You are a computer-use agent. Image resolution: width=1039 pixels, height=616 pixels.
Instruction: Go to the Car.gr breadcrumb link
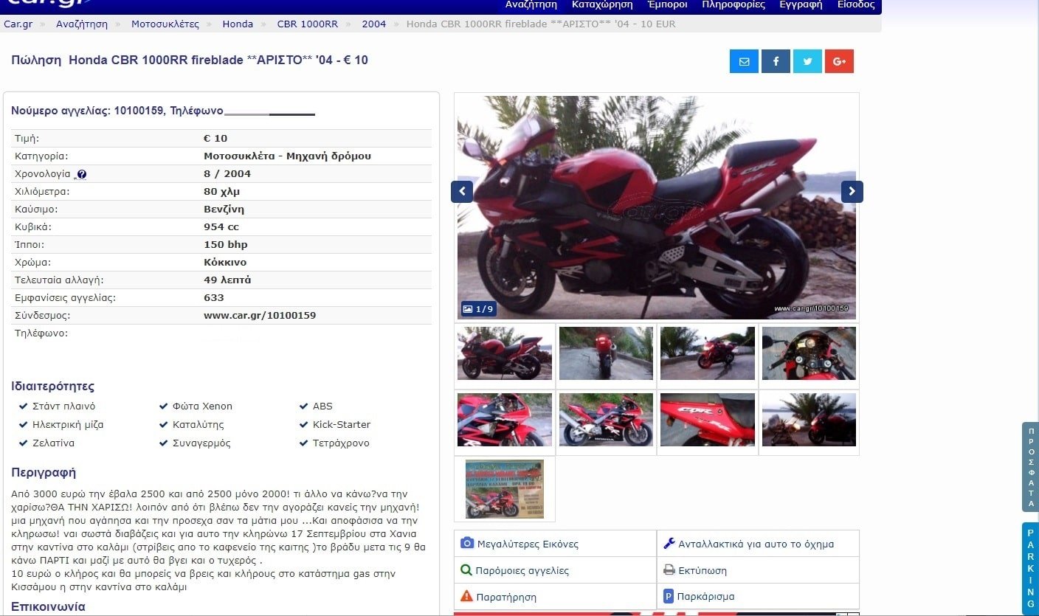click(18, 24)
